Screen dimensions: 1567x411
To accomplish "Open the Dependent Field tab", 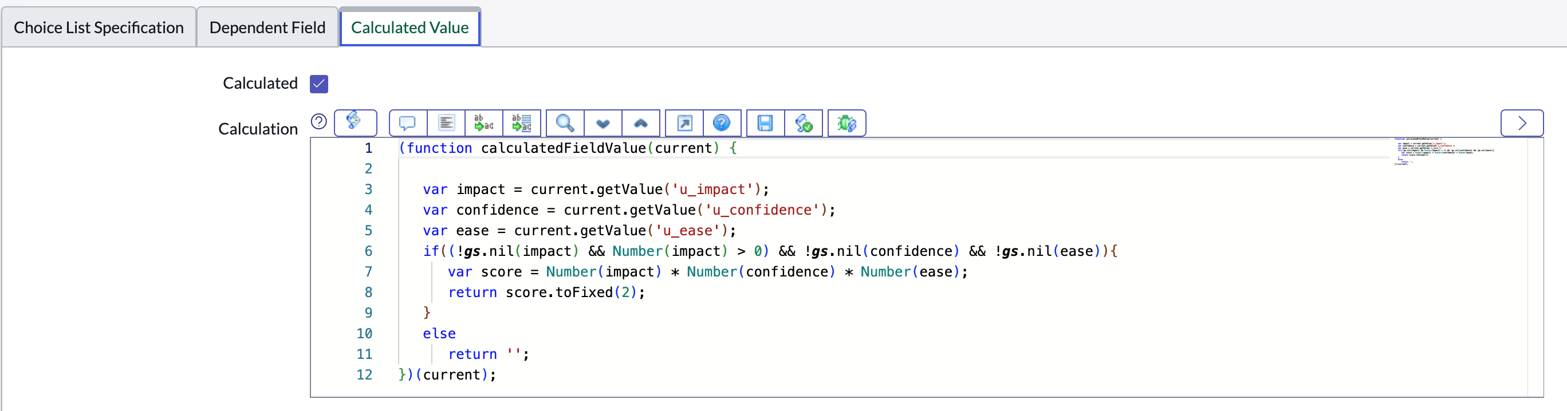I will point(267,27).
